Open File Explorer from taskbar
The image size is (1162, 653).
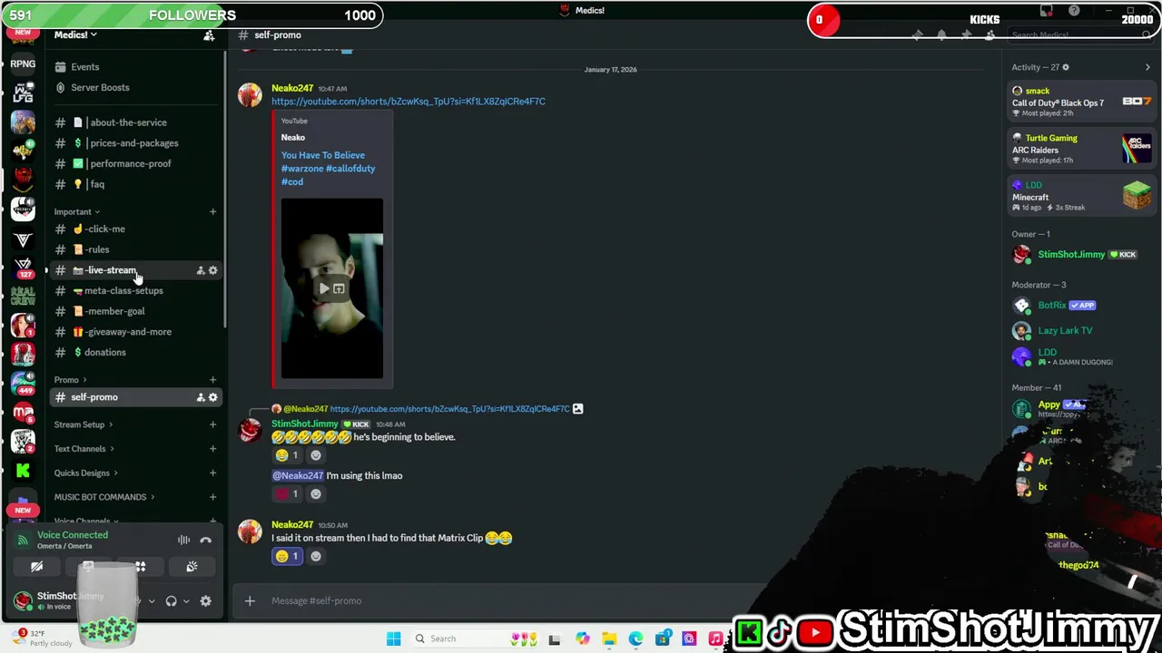(609, 638)
